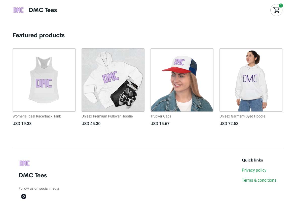View the Unisex Premium Pullover Hoodie photo
This screenshot has width=293, height=201.
pos(113,80)
